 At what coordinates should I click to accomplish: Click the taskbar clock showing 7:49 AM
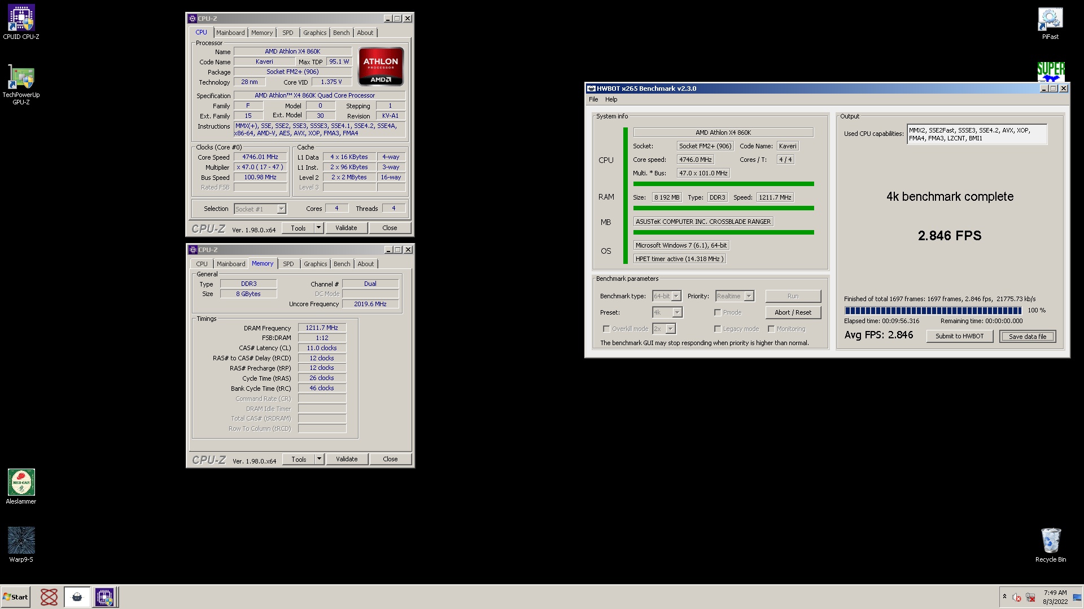(x=1055, y=597)
